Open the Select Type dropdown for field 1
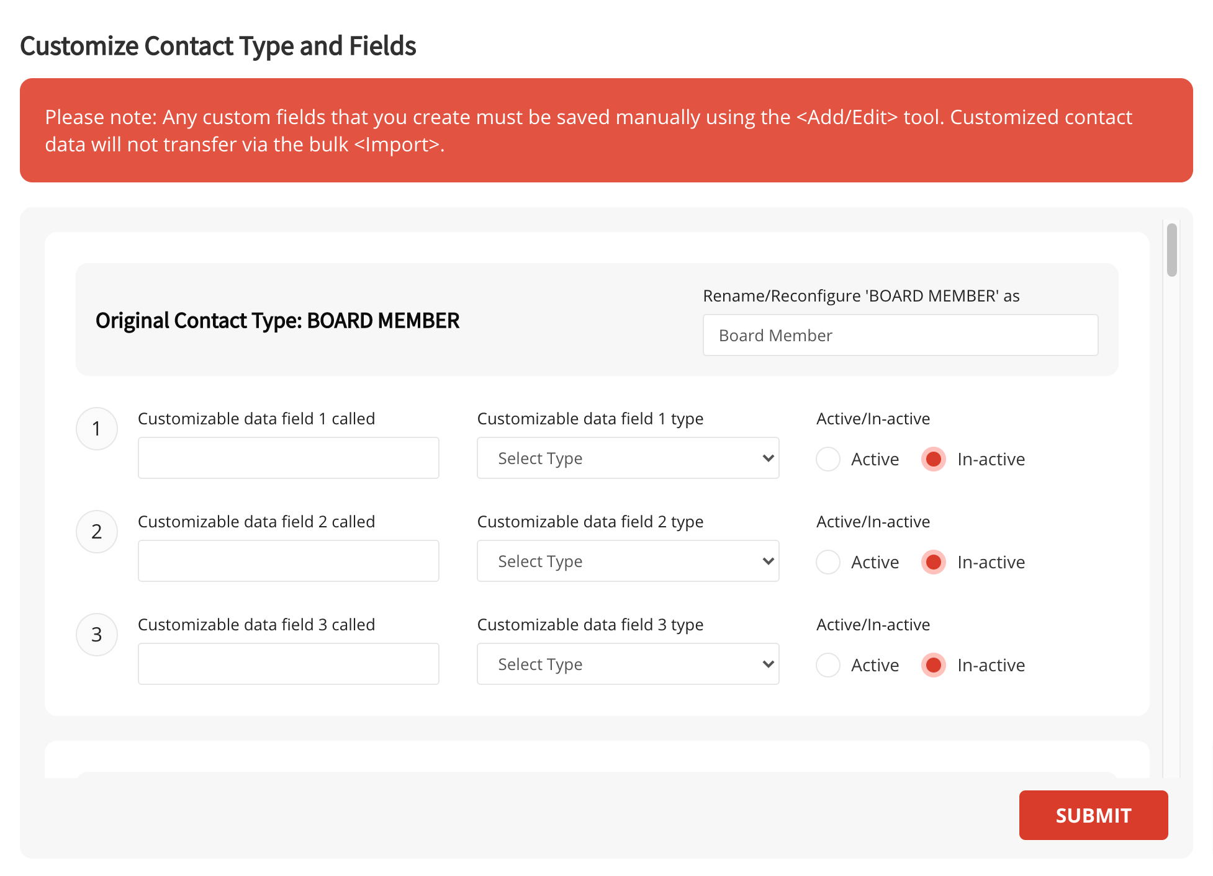1213x876 pixels. [628, 458]
